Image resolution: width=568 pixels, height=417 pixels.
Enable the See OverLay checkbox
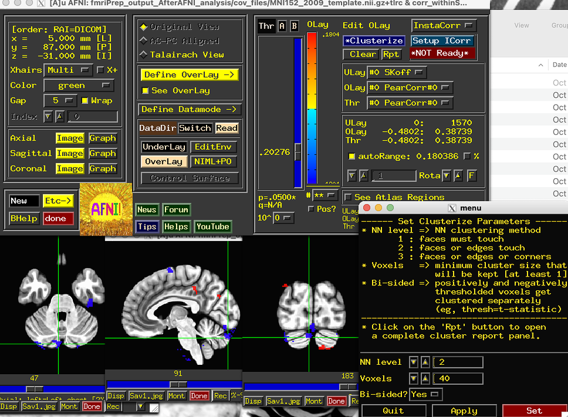click(146, 91)
